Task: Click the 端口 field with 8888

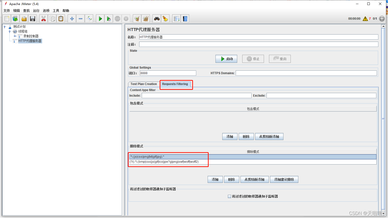Action: [x=168, y=73]
